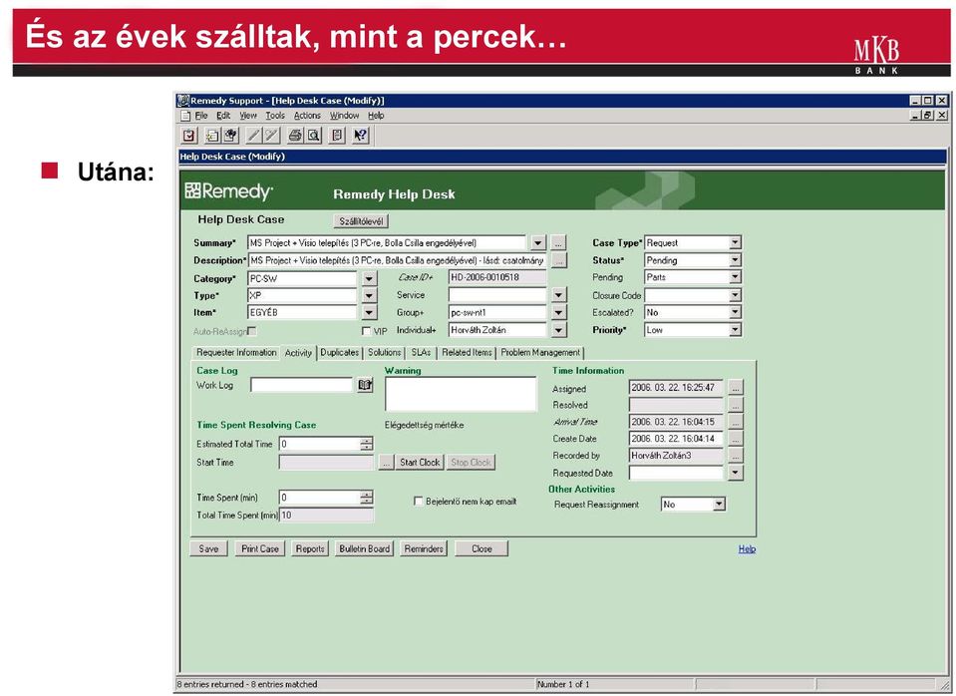Open the Type dropdown showing XP
The width and height of the screenshot is (956, 696).
coord(370,295)
